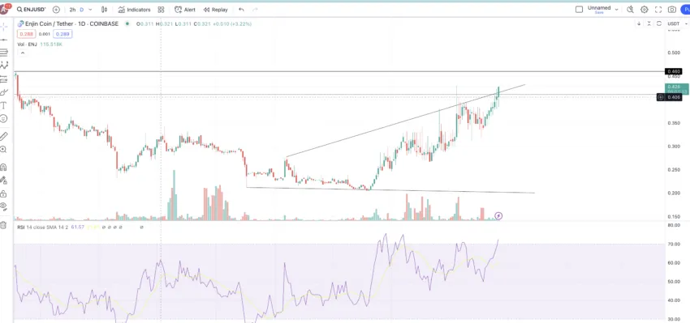The width and height of the screenshot is (690, 323).
Task: Click the Save link under Unnamed
Action: pyautogui.click(x=599, y=13)
